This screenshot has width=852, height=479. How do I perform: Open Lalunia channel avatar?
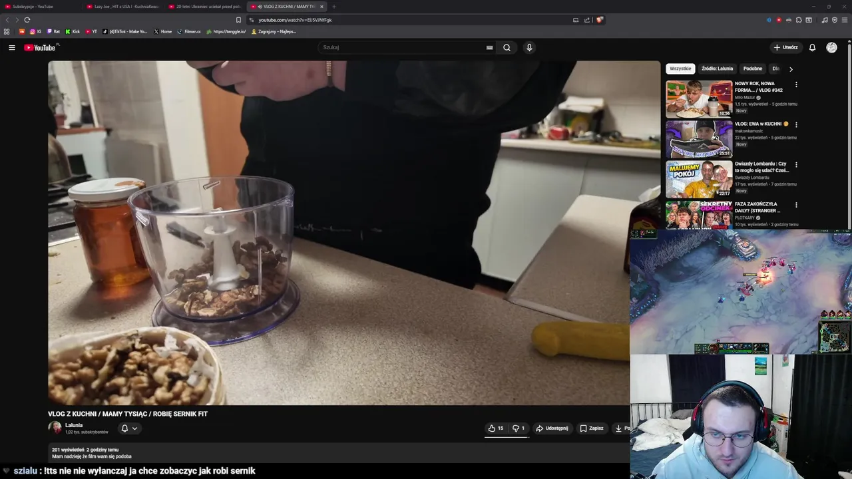(x=55, y=428)
